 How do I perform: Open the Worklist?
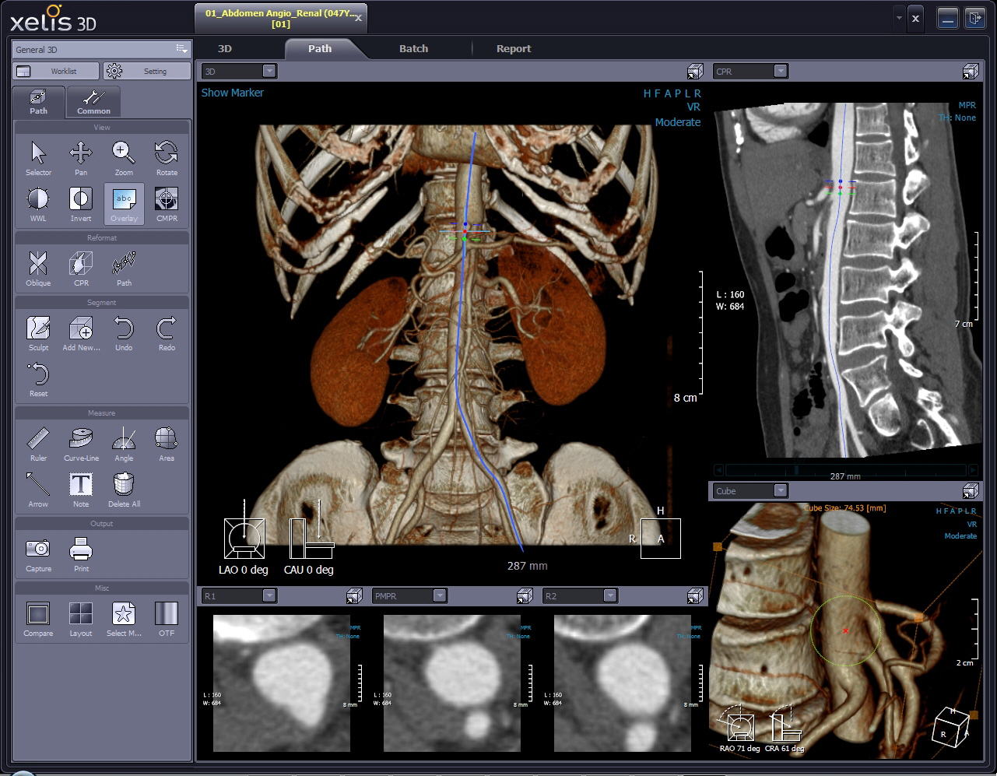coord(55,71)
